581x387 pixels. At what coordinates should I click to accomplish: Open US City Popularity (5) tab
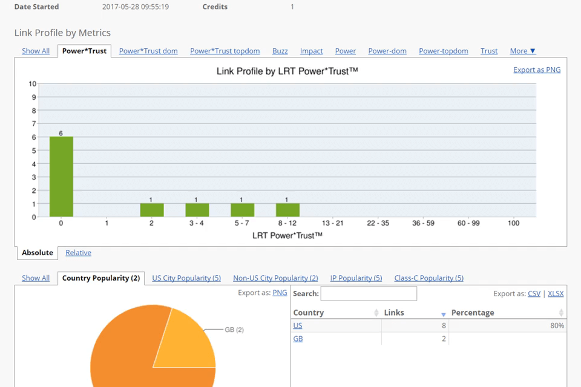pyautogui.click(x=186, y=278)
